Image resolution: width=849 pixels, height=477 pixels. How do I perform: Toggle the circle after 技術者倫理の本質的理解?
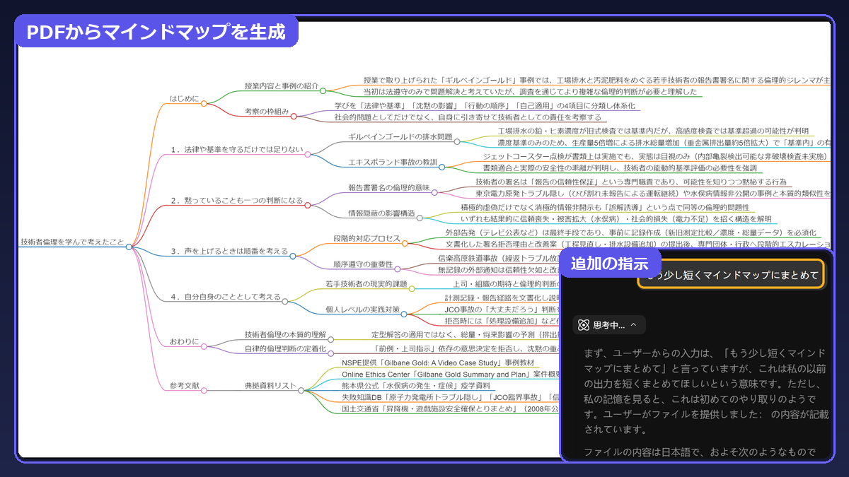pyautogui.click(x=330, y=339)
